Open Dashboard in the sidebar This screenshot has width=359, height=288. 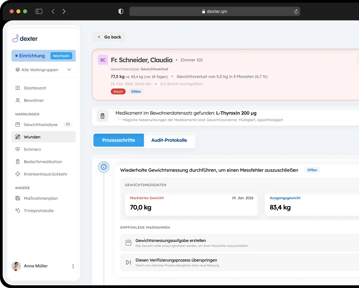tap(43, 88)
